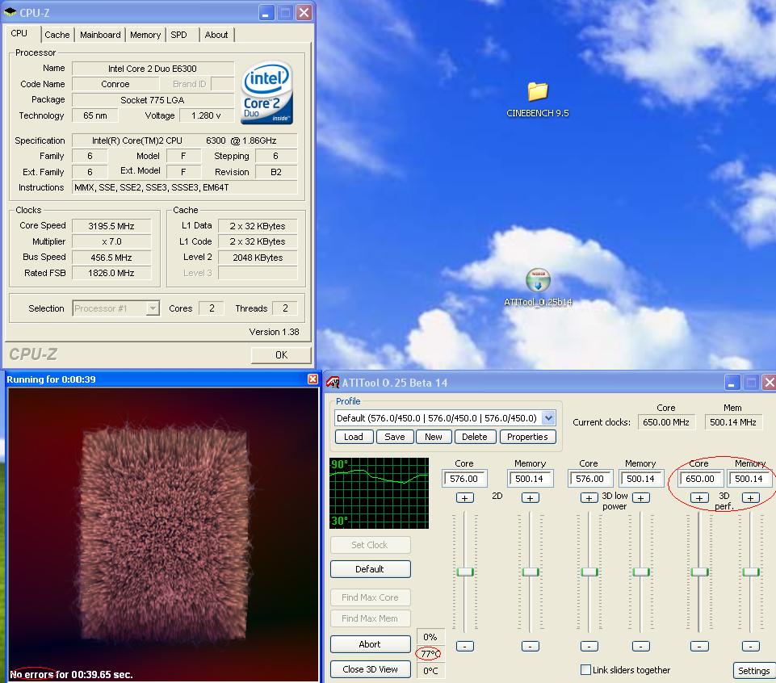Image resolution: width=776 pixels, height=683 pixels.
Task: Click the 2D Core slider handle
Action: coord(464,572)
